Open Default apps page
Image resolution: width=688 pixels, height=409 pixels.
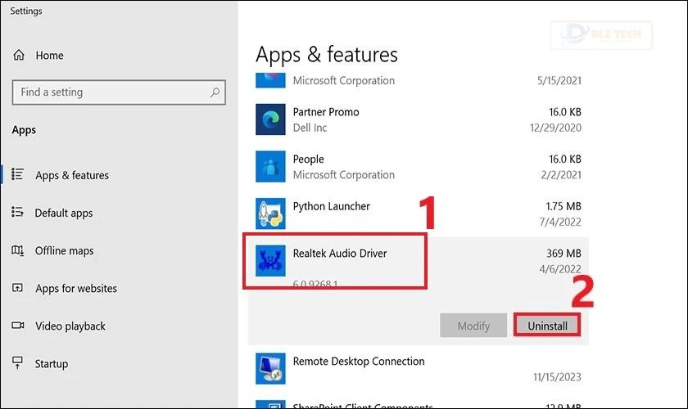(x=64, y=213)
